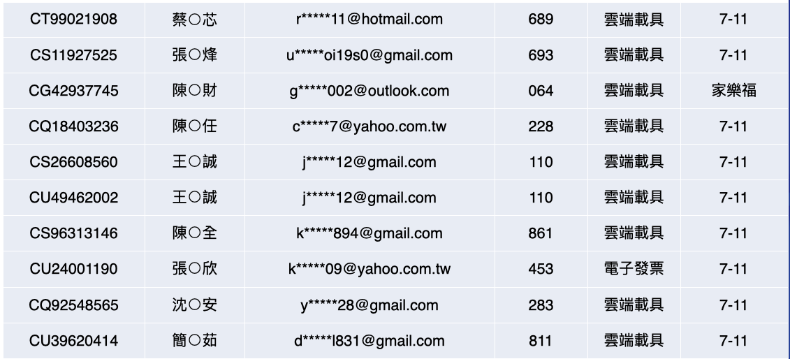The width and height of the screenshot is (790, 359).
Task: Select invoice number CS11927525
Action: [73, 55]
